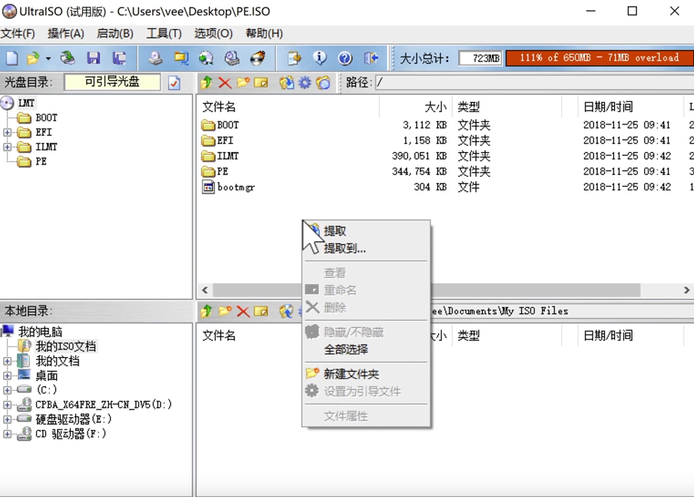Click the Burn CD/DVD image flame icon
This screenshot has width=694, height=497.
tap(257, 58)
